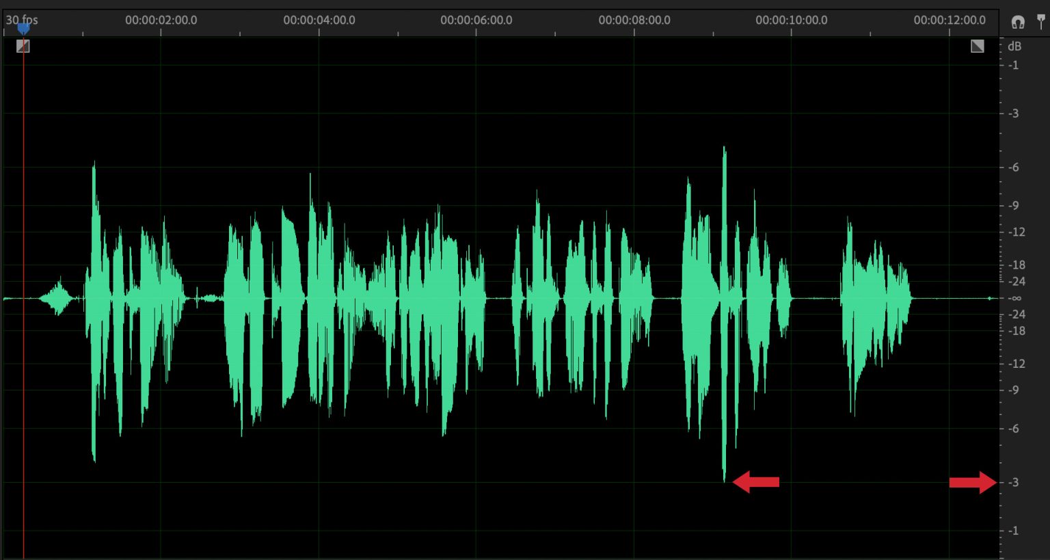Image resolution: width=1050 pixels, height=560 pixels.
Task: Click 00:00:06:00.0 on the timeline ruler
Action: (x=476, y=20)
